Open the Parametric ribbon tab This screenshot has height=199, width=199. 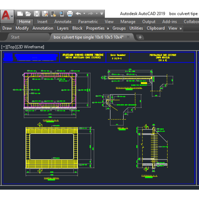point(88,21)
